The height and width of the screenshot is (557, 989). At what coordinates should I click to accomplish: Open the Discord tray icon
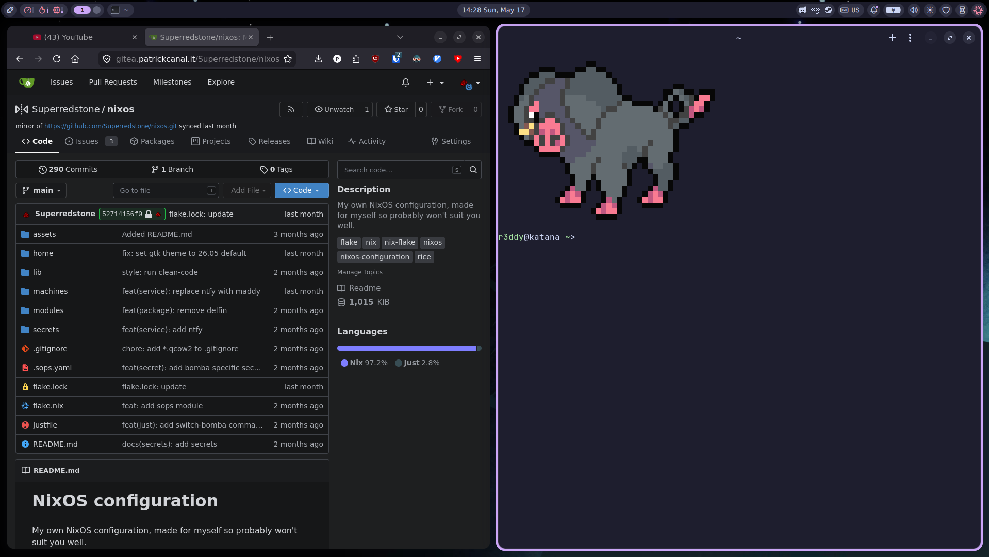coord(802,10)
